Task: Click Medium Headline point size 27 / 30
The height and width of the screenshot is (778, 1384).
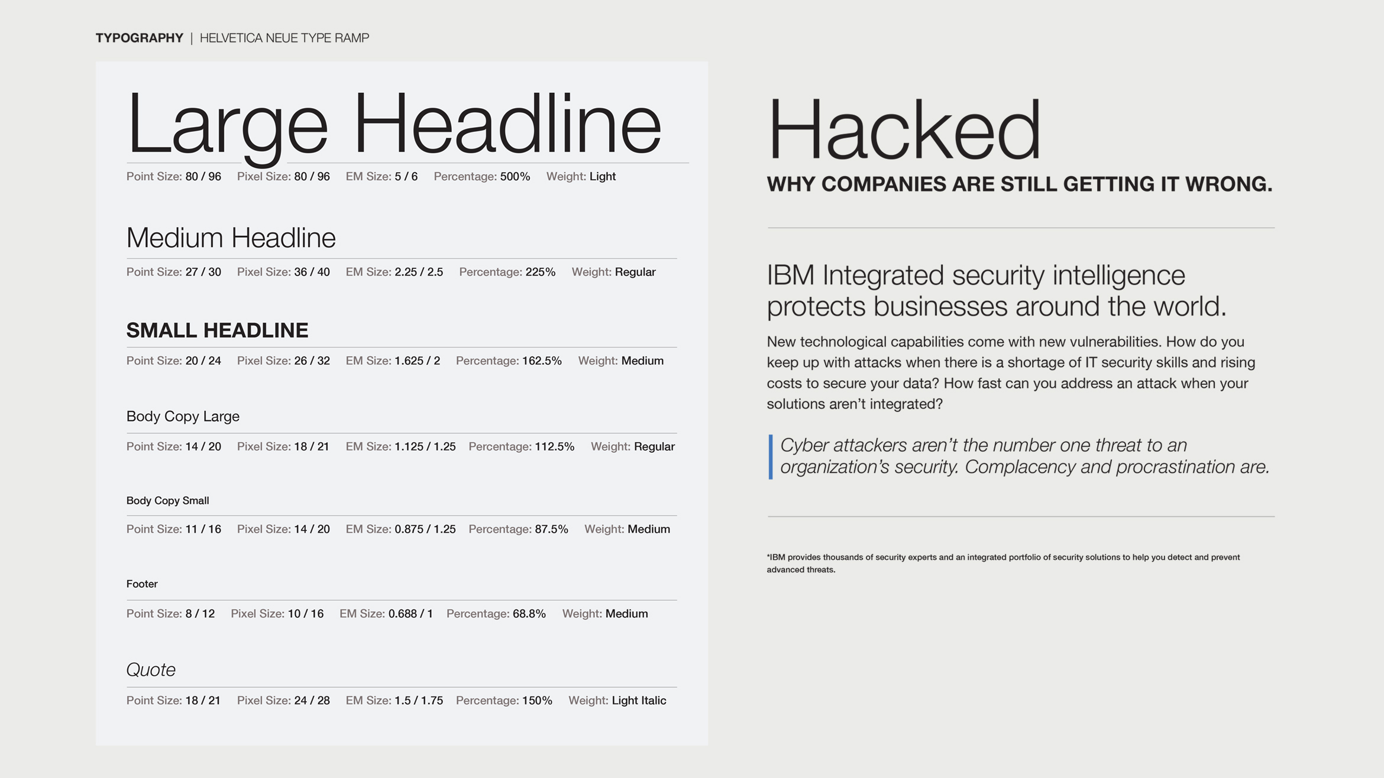Action: click(203, 272)
